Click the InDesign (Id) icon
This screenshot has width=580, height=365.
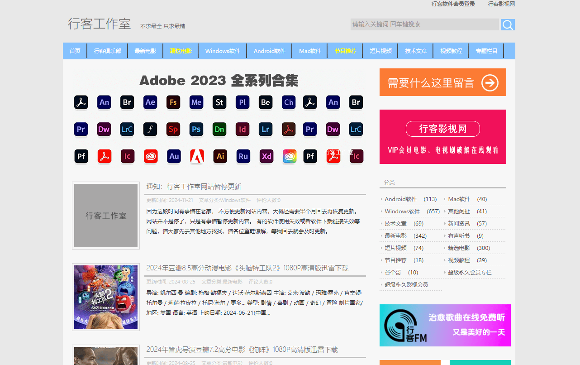(x=242, y=130)
